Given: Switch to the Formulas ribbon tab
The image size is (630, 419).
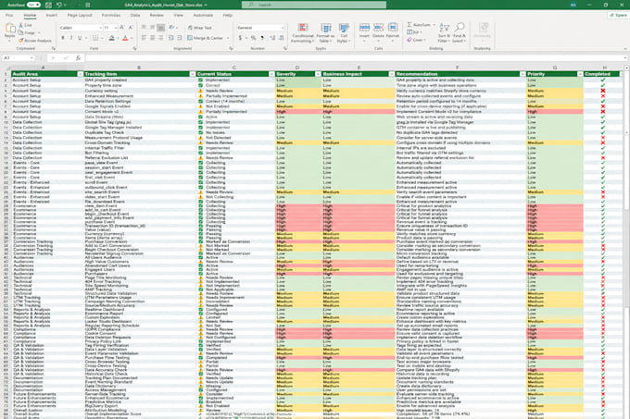Looking at the screenshot, I should click(x=111, y=15).
